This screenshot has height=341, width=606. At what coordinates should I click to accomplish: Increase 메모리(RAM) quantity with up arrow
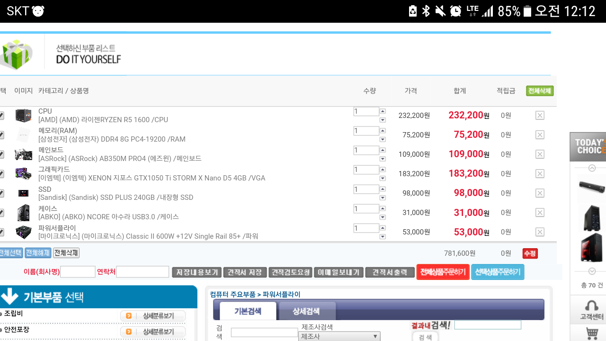point(383,131)
